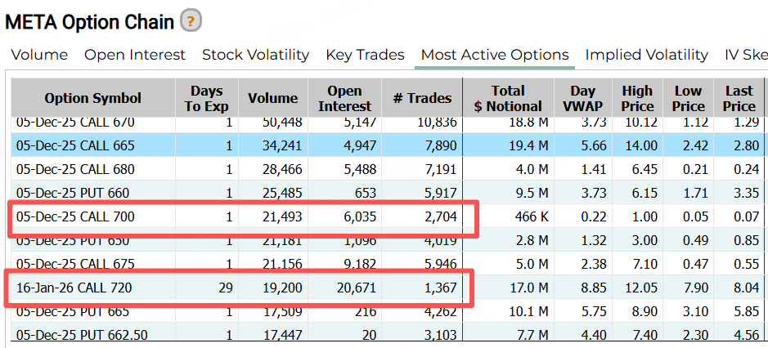Sort table by Days To Exp
The width and height of the screenshot is (768, 348).
[206, 98]
